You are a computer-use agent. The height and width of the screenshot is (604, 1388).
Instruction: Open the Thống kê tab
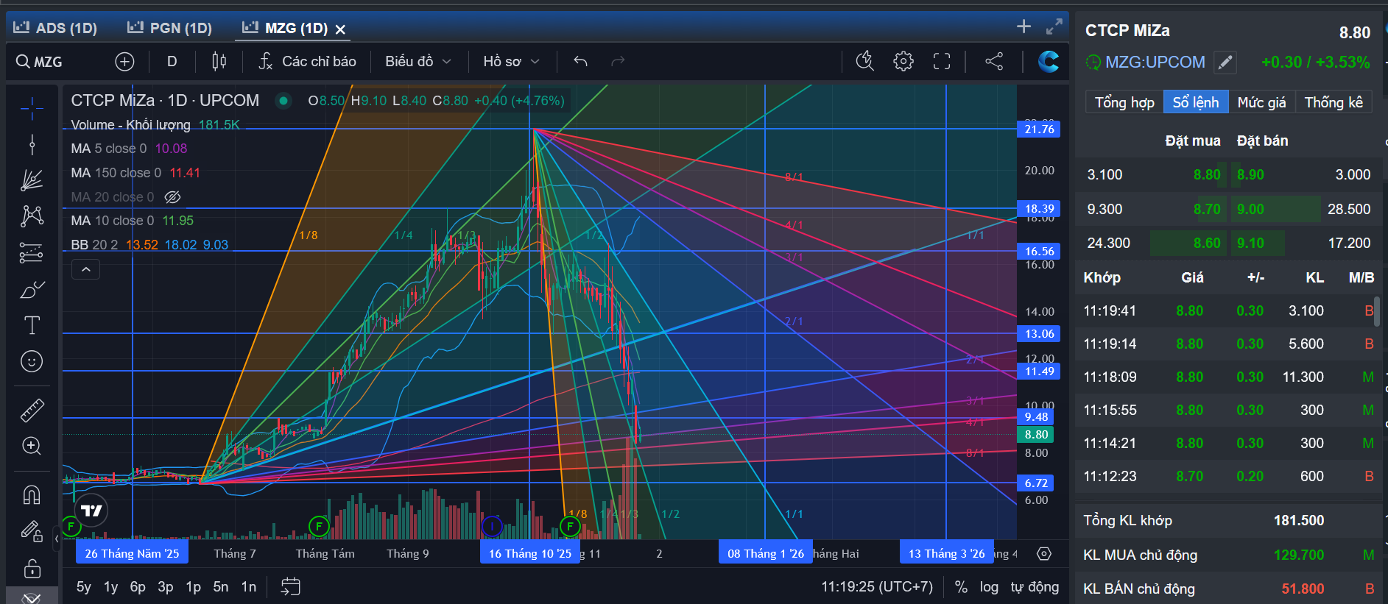1334,102
